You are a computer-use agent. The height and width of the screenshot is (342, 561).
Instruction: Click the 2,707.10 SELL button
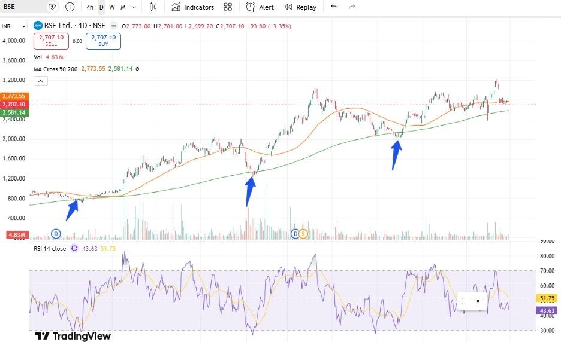51,41
